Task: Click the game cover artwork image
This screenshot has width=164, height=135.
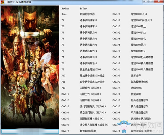Action: [x=30, y=67]
